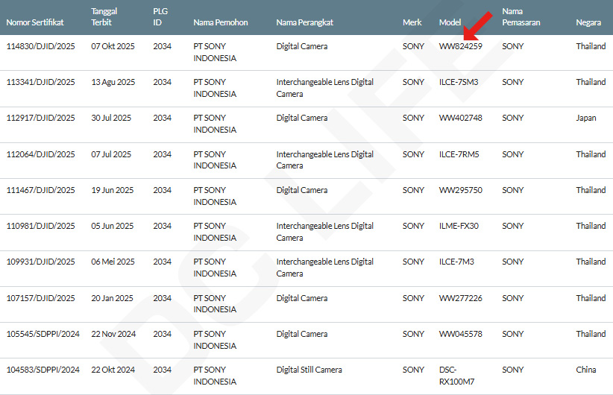613x395 pixels.
Task: Click the Tanggal Terbit column header
Action: 104,17
